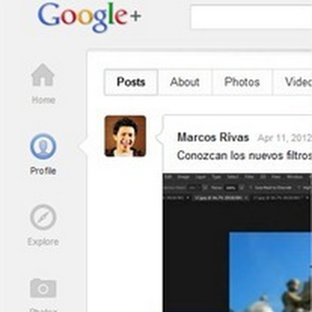Image resolution: width=312 pixels, height=312 pixels.
Task: Open the Marcos Rivas name link
Action: (213, 138)
